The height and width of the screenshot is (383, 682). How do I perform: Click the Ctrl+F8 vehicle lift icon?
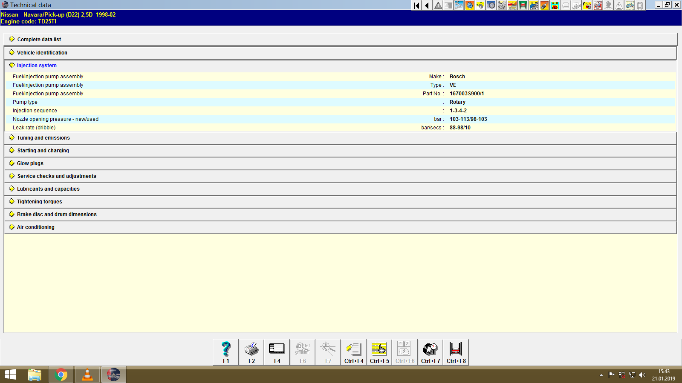click(456, 352)
